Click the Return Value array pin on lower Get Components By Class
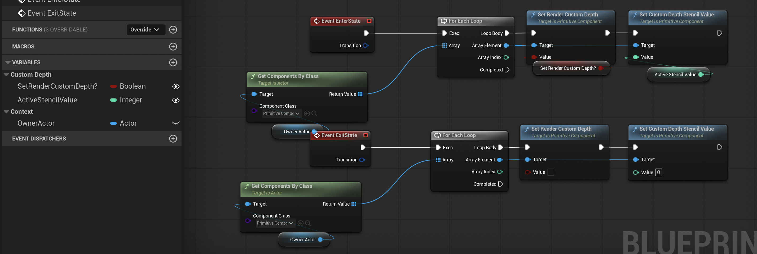Screen dimensions: 757x254 pos(354,204)
